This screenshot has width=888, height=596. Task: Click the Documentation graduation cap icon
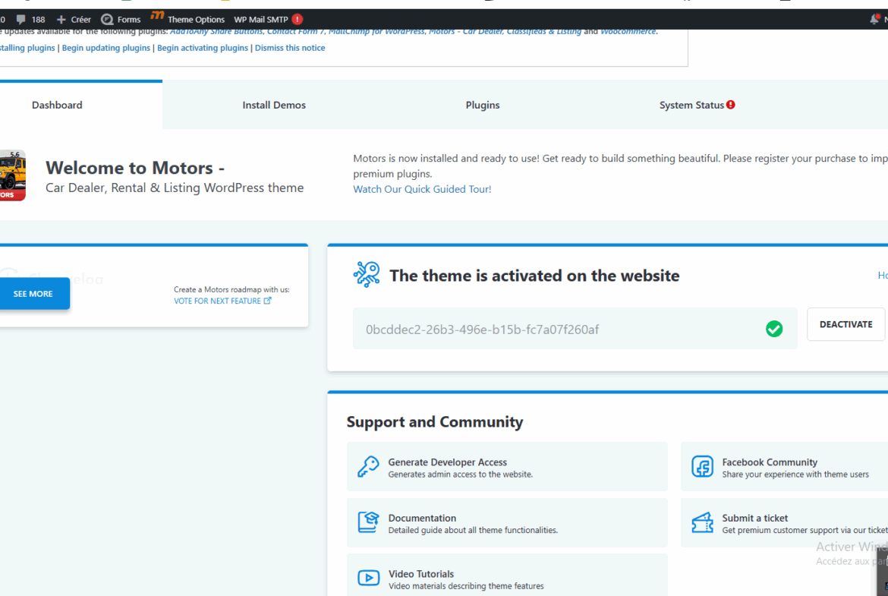coord(368,522)
